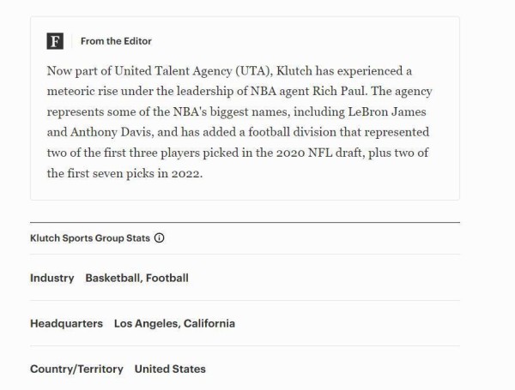Click the Country/Territory label
Image resolution: width=515 pixels, height=390 pixels.
76,369
